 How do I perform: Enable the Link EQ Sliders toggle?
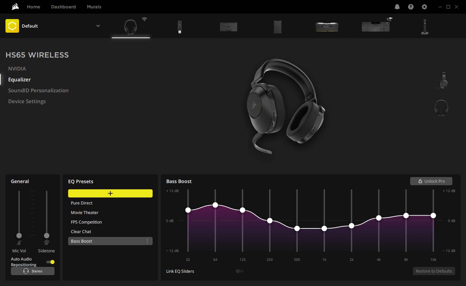click(239, 271)
